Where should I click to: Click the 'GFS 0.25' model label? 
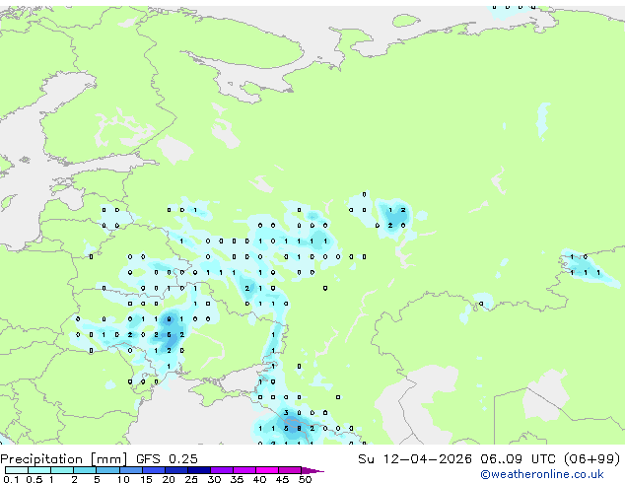point(167,459)
